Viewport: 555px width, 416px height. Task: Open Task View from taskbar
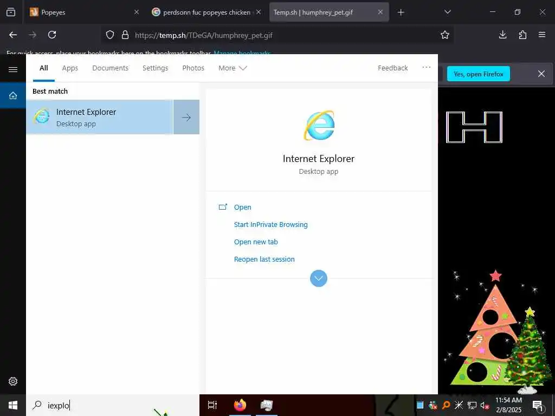pyautogui.click(x=212, y=405)
